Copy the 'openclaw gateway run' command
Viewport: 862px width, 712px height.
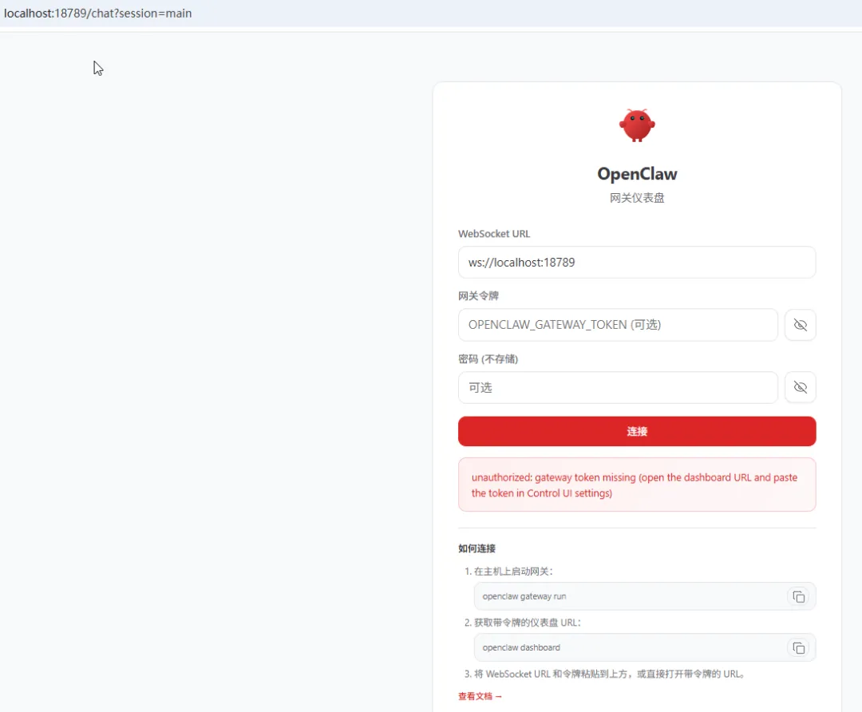pos(798,596)
